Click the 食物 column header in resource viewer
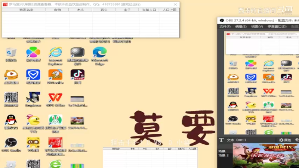299x168 pixels. [x=57, y=10]
